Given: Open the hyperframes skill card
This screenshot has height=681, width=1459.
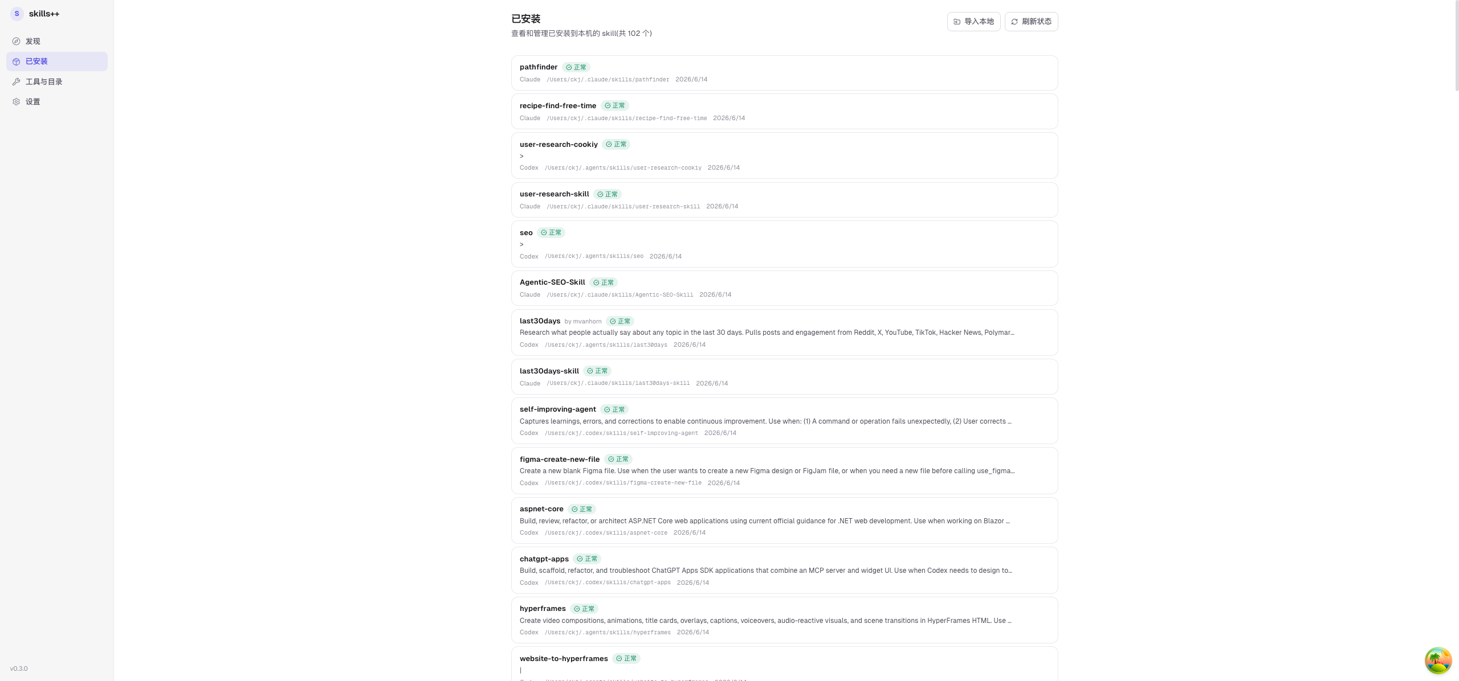Looking at the screenshot, I should (x=784, y=620).
